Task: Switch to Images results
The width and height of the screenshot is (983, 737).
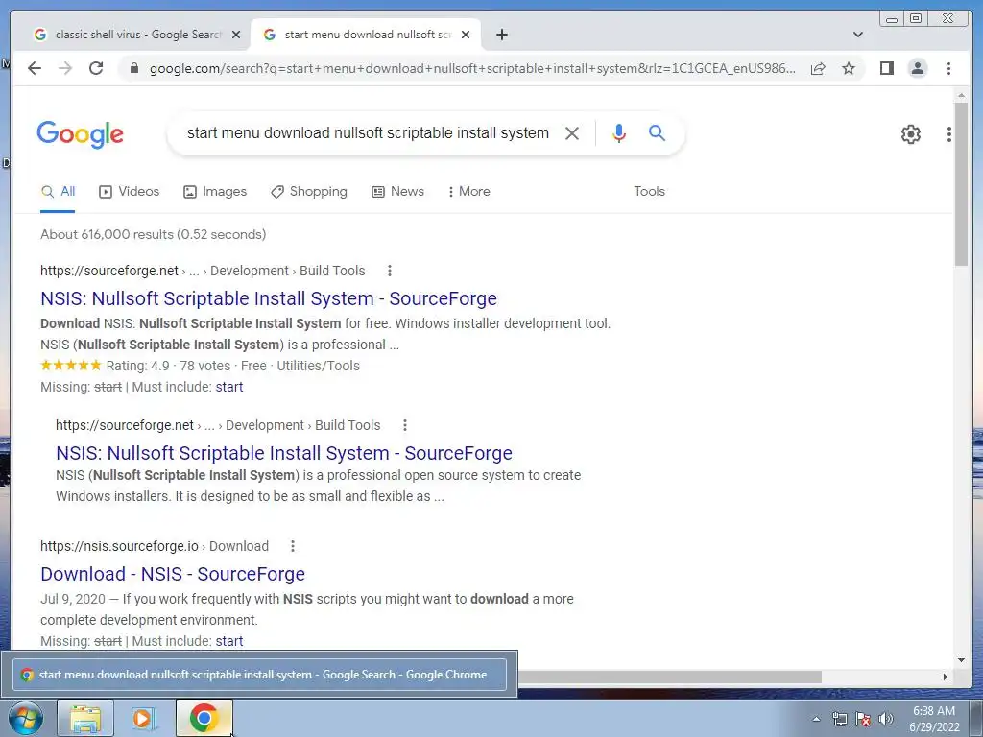Action: pyautogui.click(x=215, y=192)
